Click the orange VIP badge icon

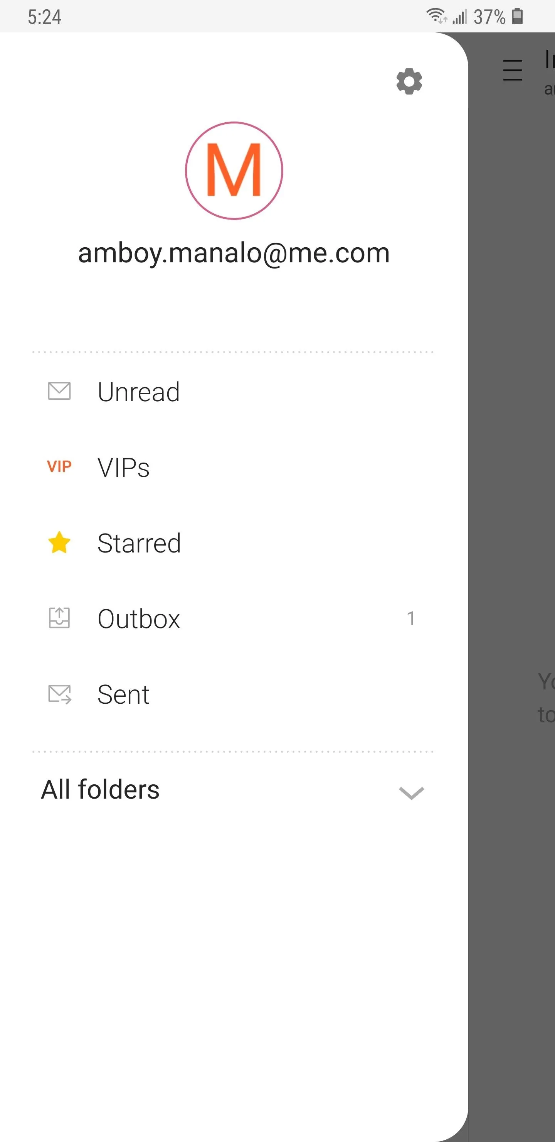pos(59,466)
